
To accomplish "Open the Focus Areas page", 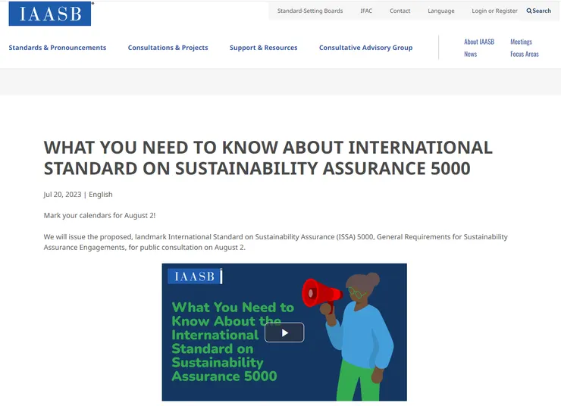I will click(524, 54).
